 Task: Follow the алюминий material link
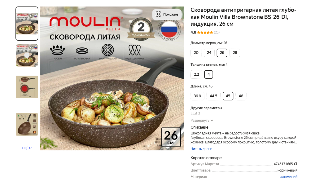(x=289, y=177)
